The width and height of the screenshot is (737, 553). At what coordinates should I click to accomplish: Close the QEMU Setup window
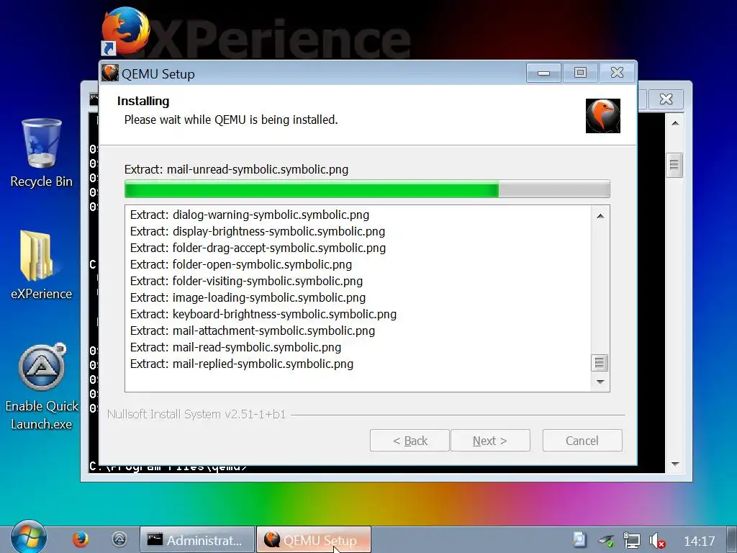[617, 73]
